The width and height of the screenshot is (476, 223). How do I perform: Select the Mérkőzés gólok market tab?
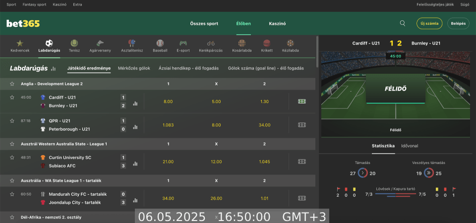click(134, 68)
